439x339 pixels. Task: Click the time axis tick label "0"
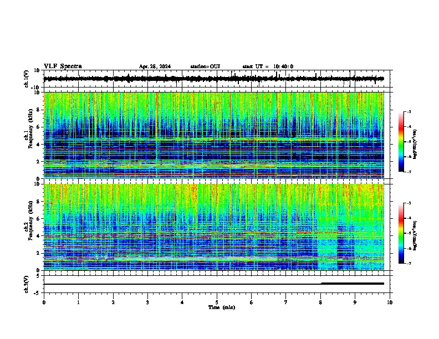pyautogui.click(x=44, y=302)
